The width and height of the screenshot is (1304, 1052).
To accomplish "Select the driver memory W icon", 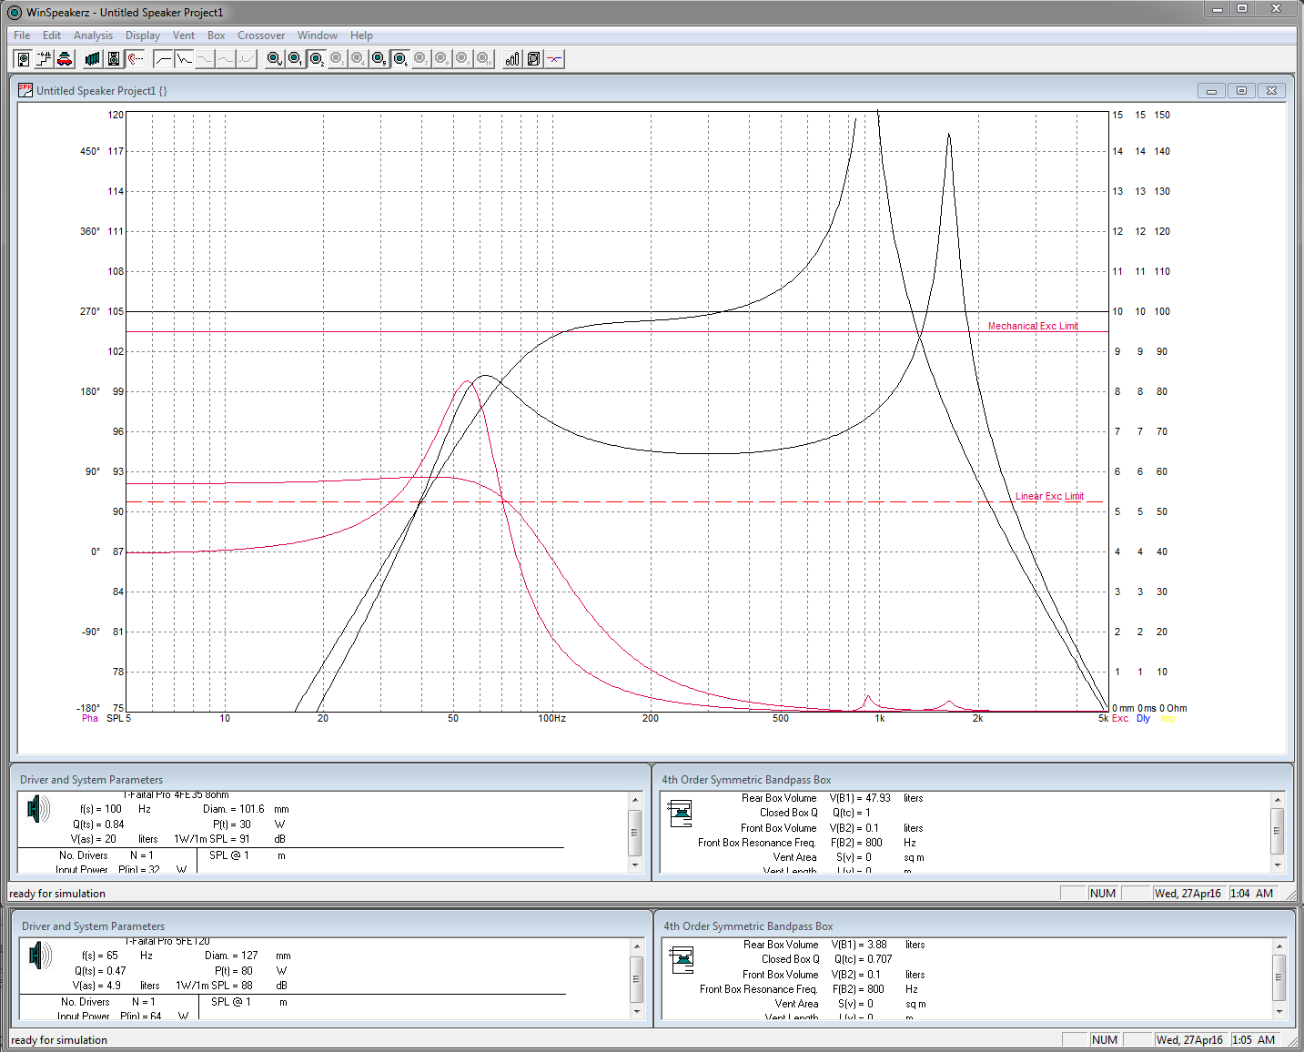I will point(274,59).
